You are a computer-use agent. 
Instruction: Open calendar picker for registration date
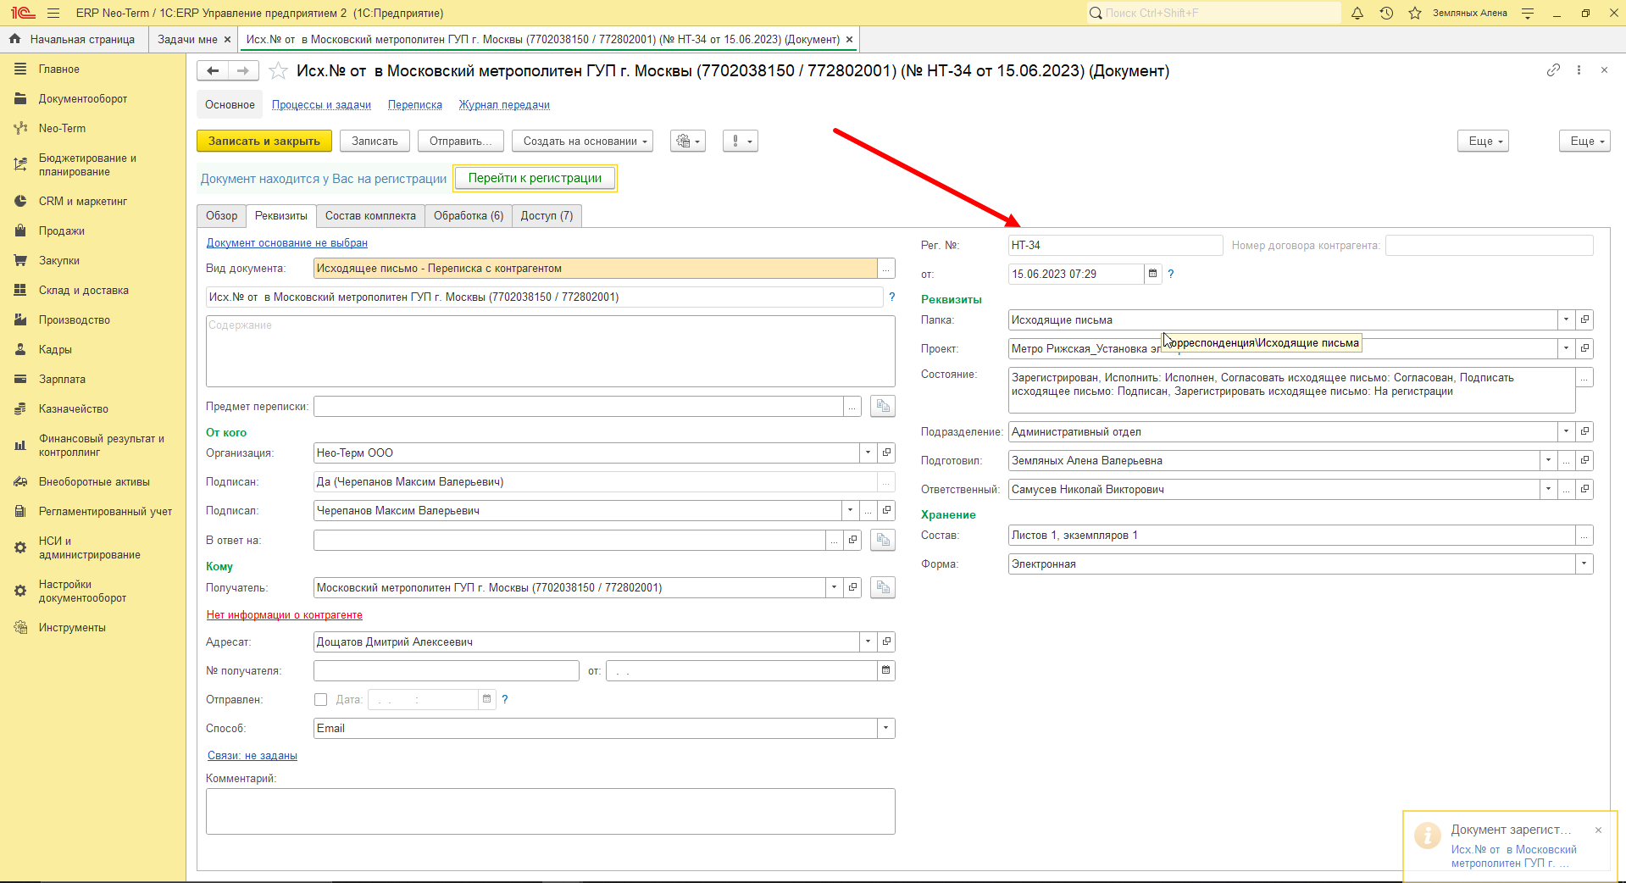pos(1152,274)
